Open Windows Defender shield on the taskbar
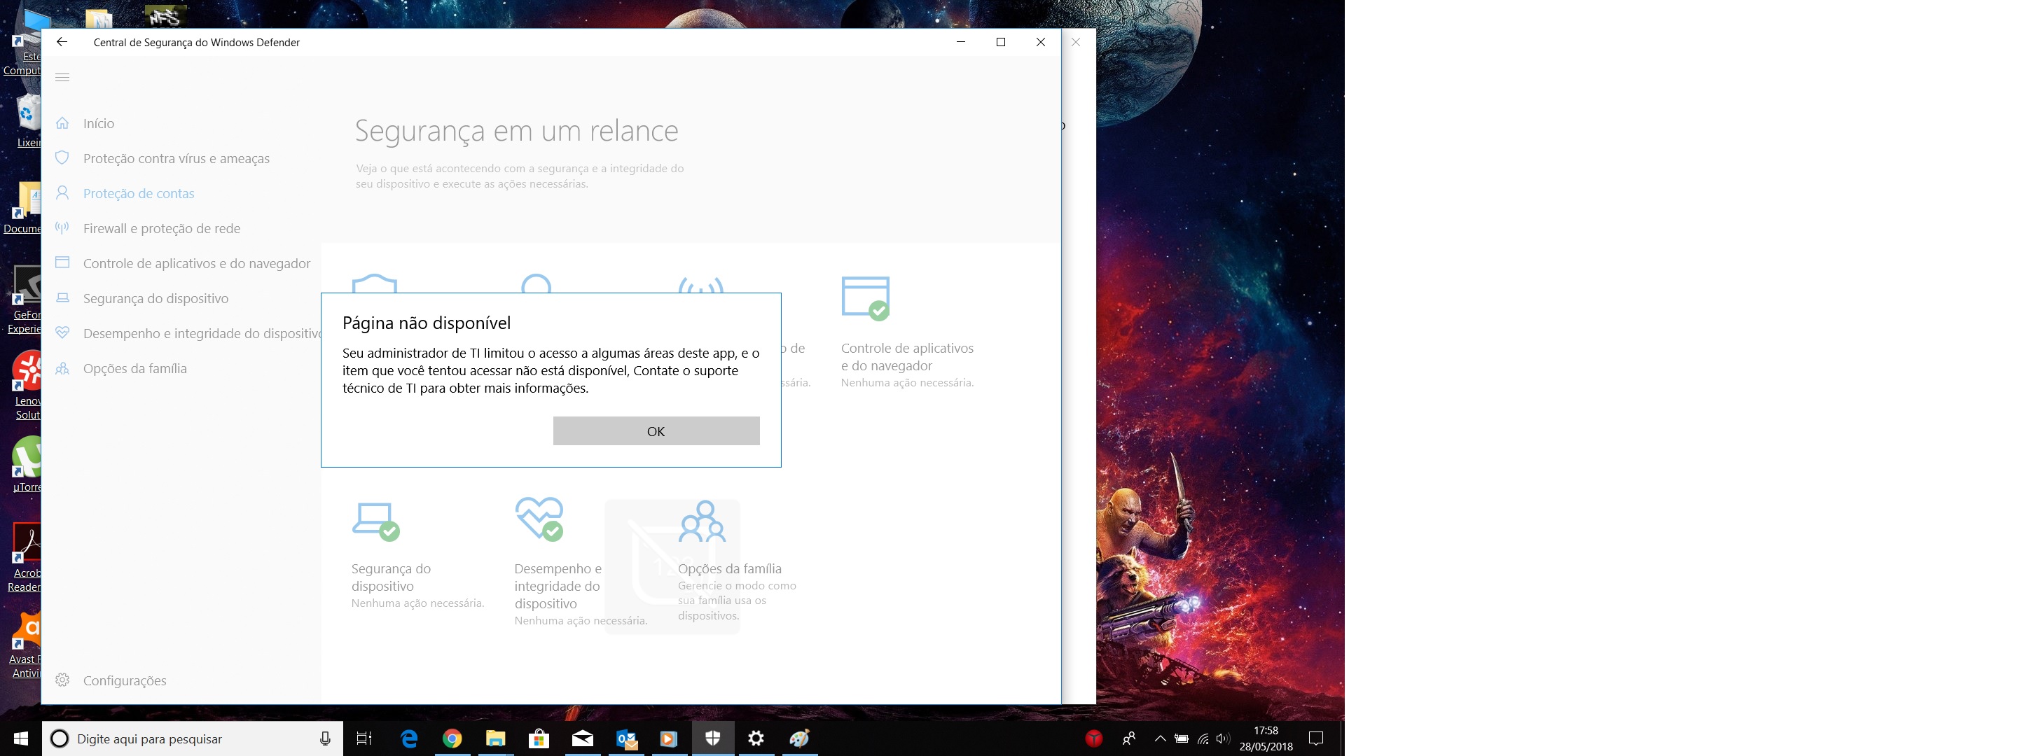This screenshot has height=756, width=2034. click(x=712, y=738)
